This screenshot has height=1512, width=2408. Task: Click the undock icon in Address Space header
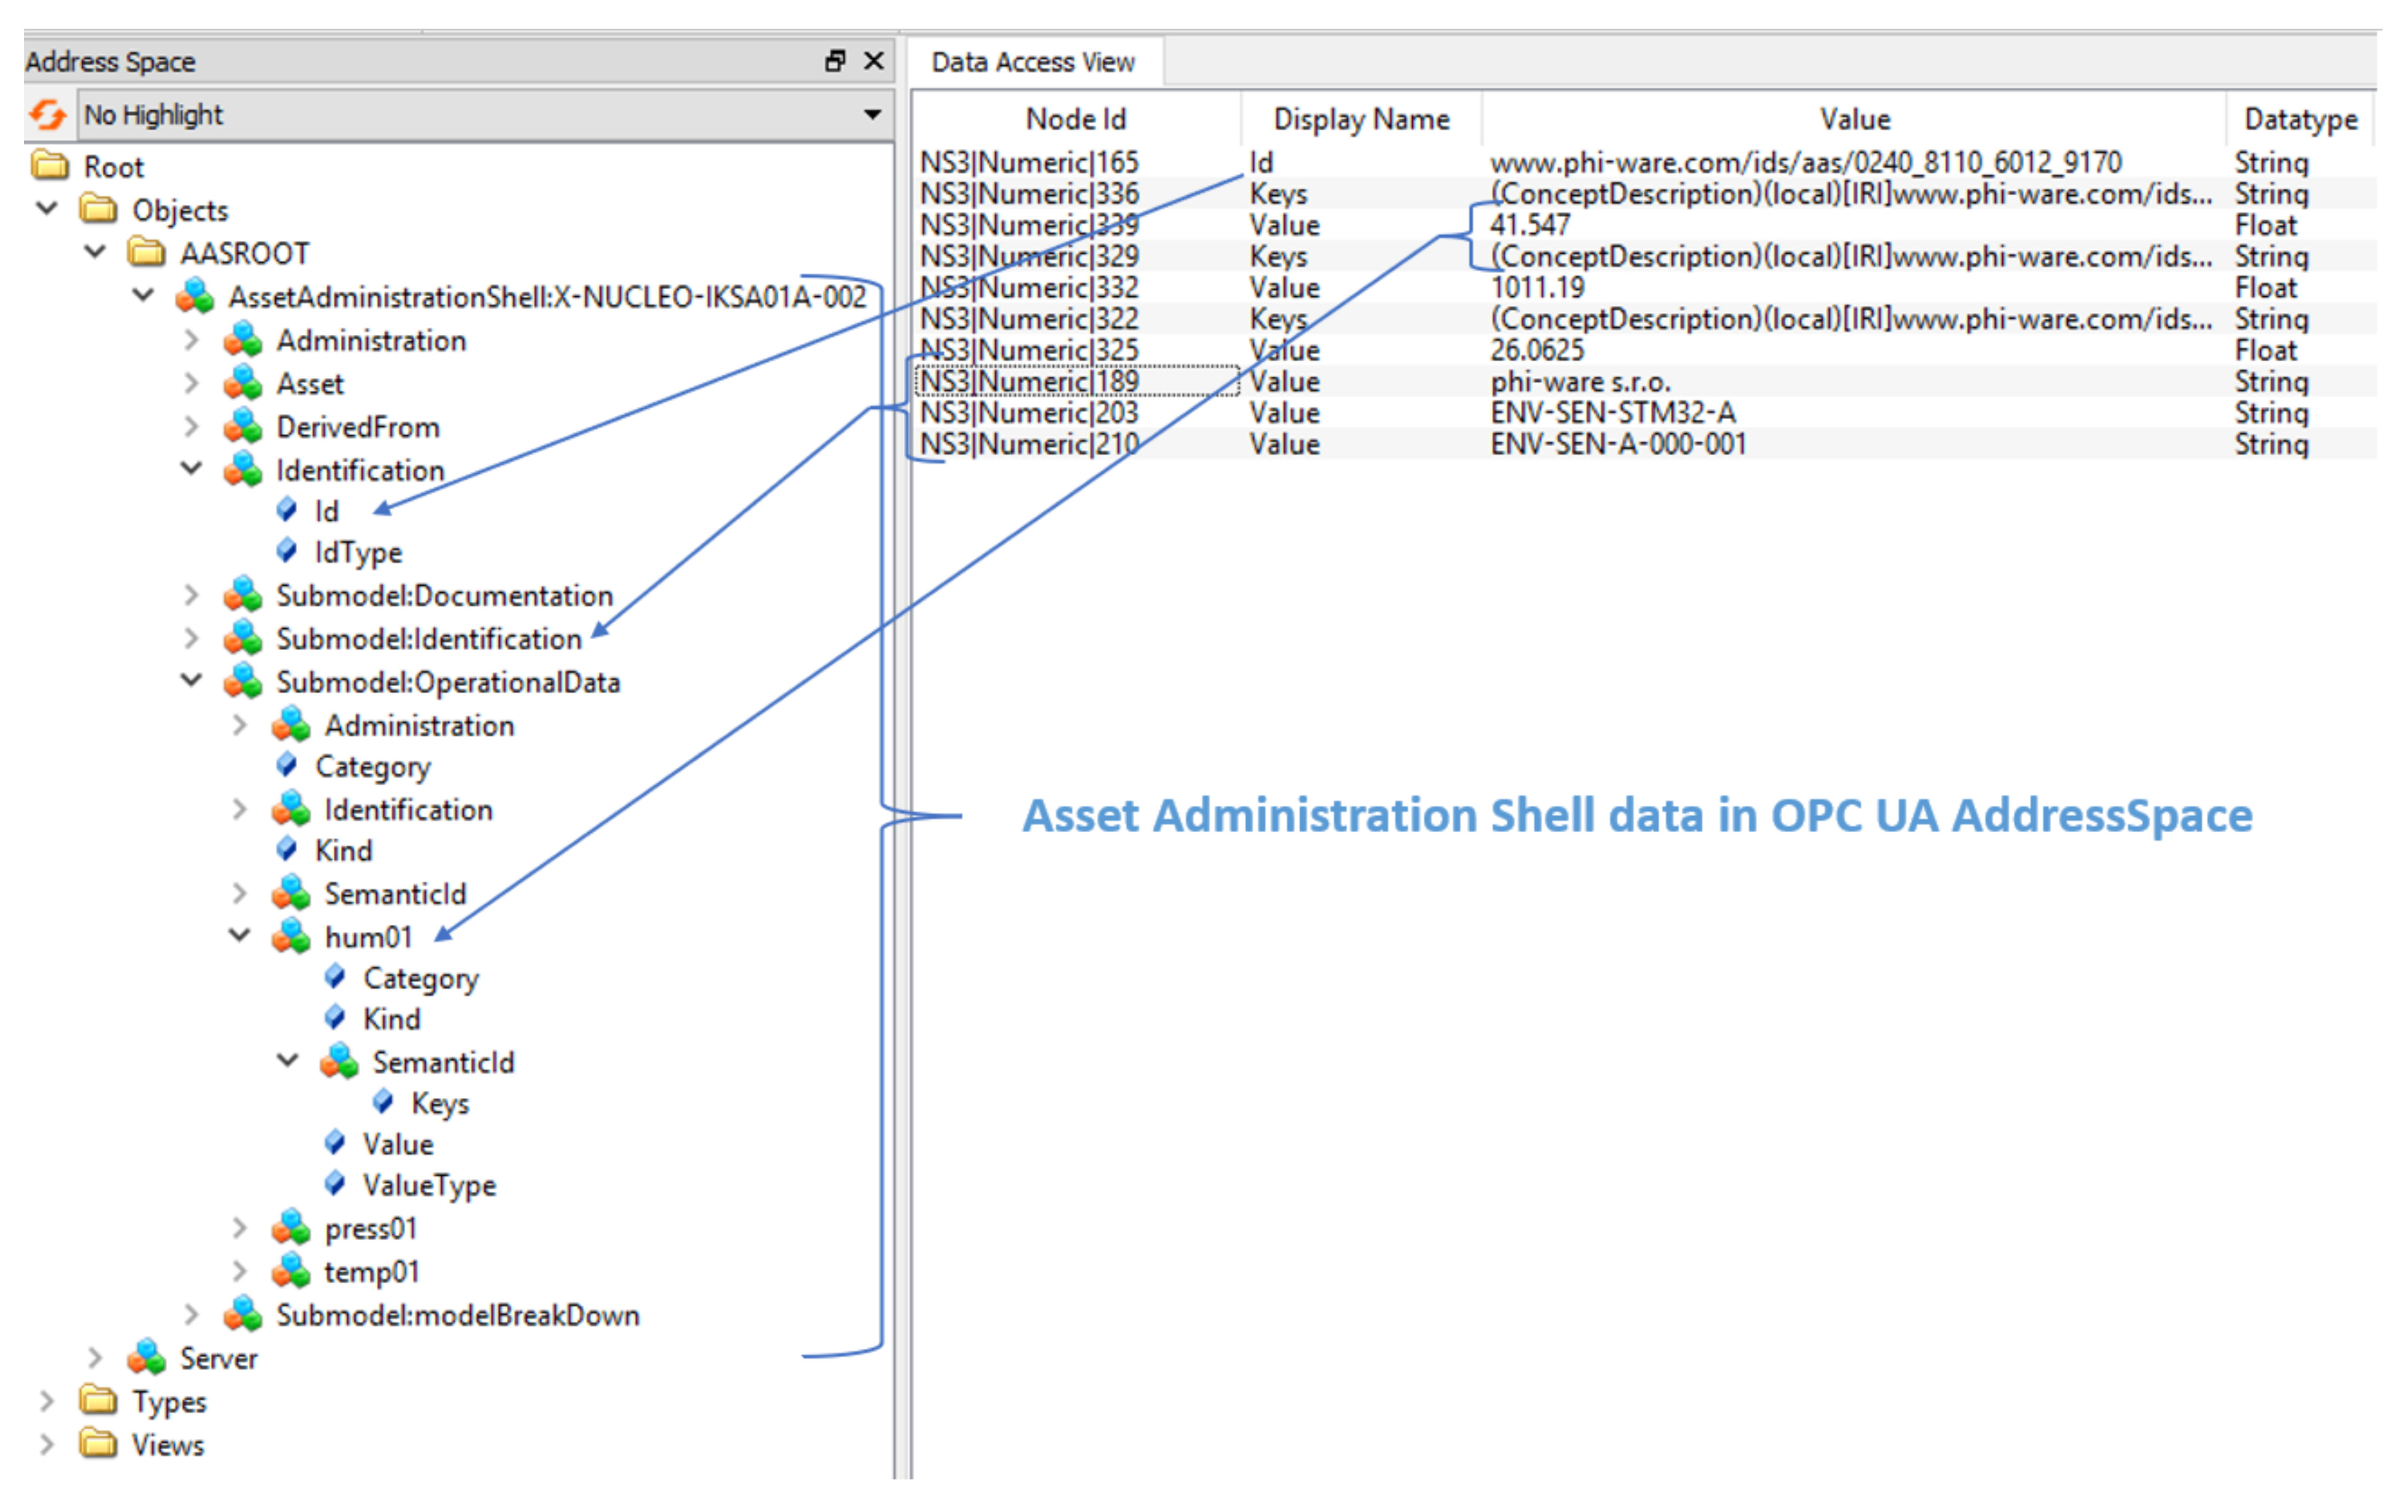[835, 61]
